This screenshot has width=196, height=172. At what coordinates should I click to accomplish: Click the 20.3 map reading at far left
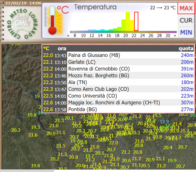(16, 130)
